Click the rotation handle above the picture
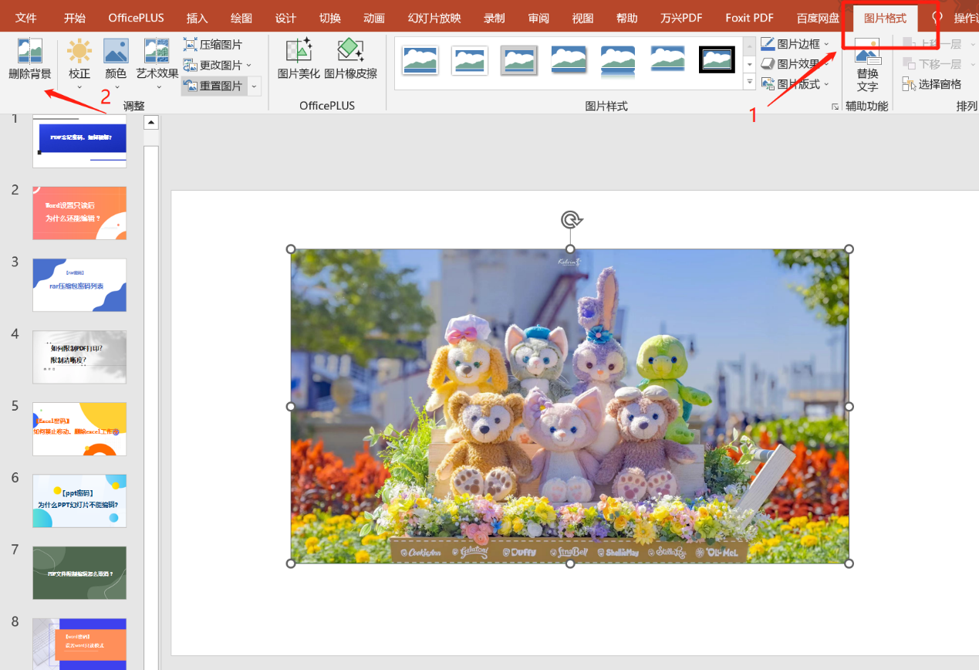Viewport: 979px width, 670px height. (x=570, y=221)
